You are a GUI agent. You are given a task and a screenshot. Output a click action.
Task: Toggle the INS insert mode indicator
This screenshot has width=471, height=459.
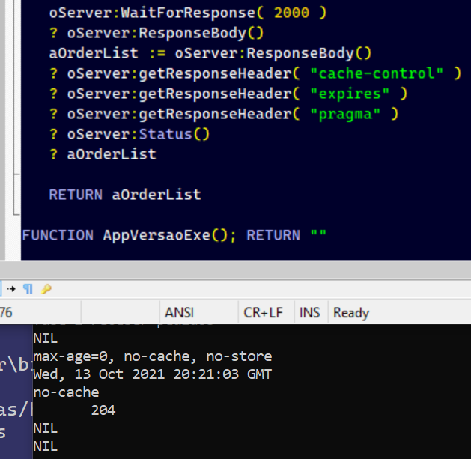click(x=311, y=313)
